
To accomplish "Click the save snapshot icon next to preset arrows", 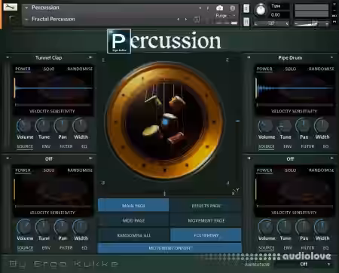I will [197, 20].
